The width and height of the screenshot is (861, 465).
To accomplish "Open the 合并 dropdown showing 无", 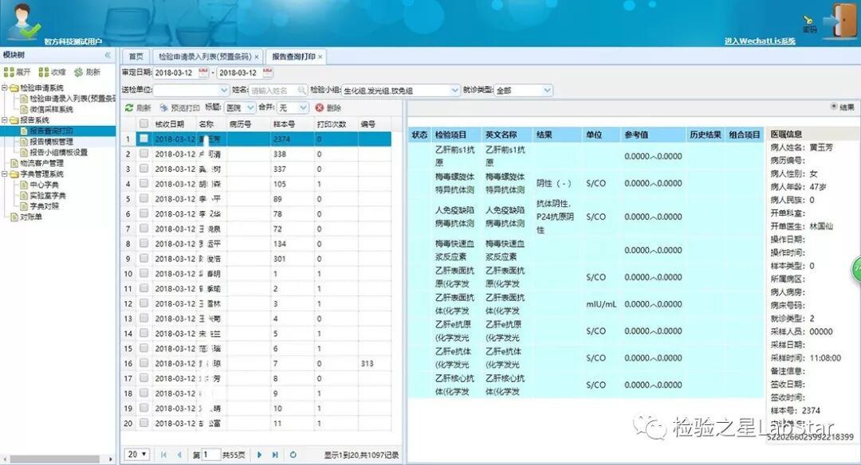I will point(303,107).
